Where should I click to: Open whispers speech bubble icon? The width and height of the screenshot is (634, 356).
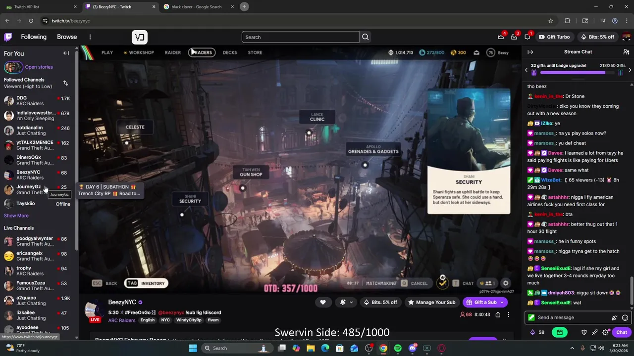click(x=528, y=37)
